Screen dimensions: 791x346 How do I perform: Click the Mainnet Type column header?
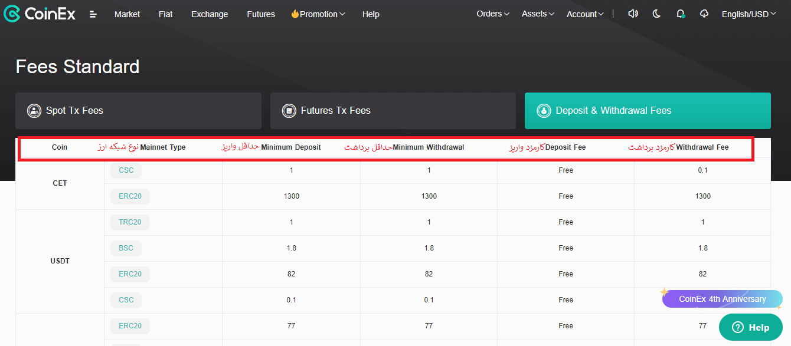[x=163, y=147]
